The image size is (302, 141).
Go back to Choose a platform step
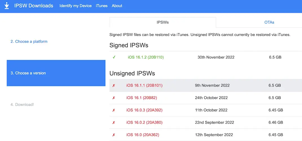coord(29,41)
